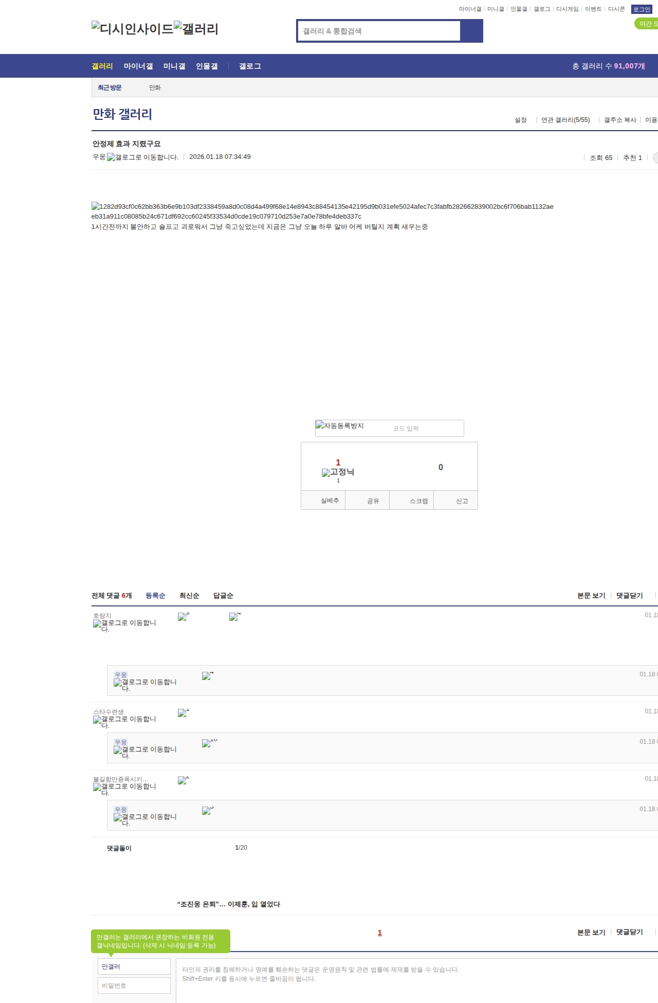Open the 댓글돌이 label
This screenshot has width=658, height=1003.
[119, 848]
